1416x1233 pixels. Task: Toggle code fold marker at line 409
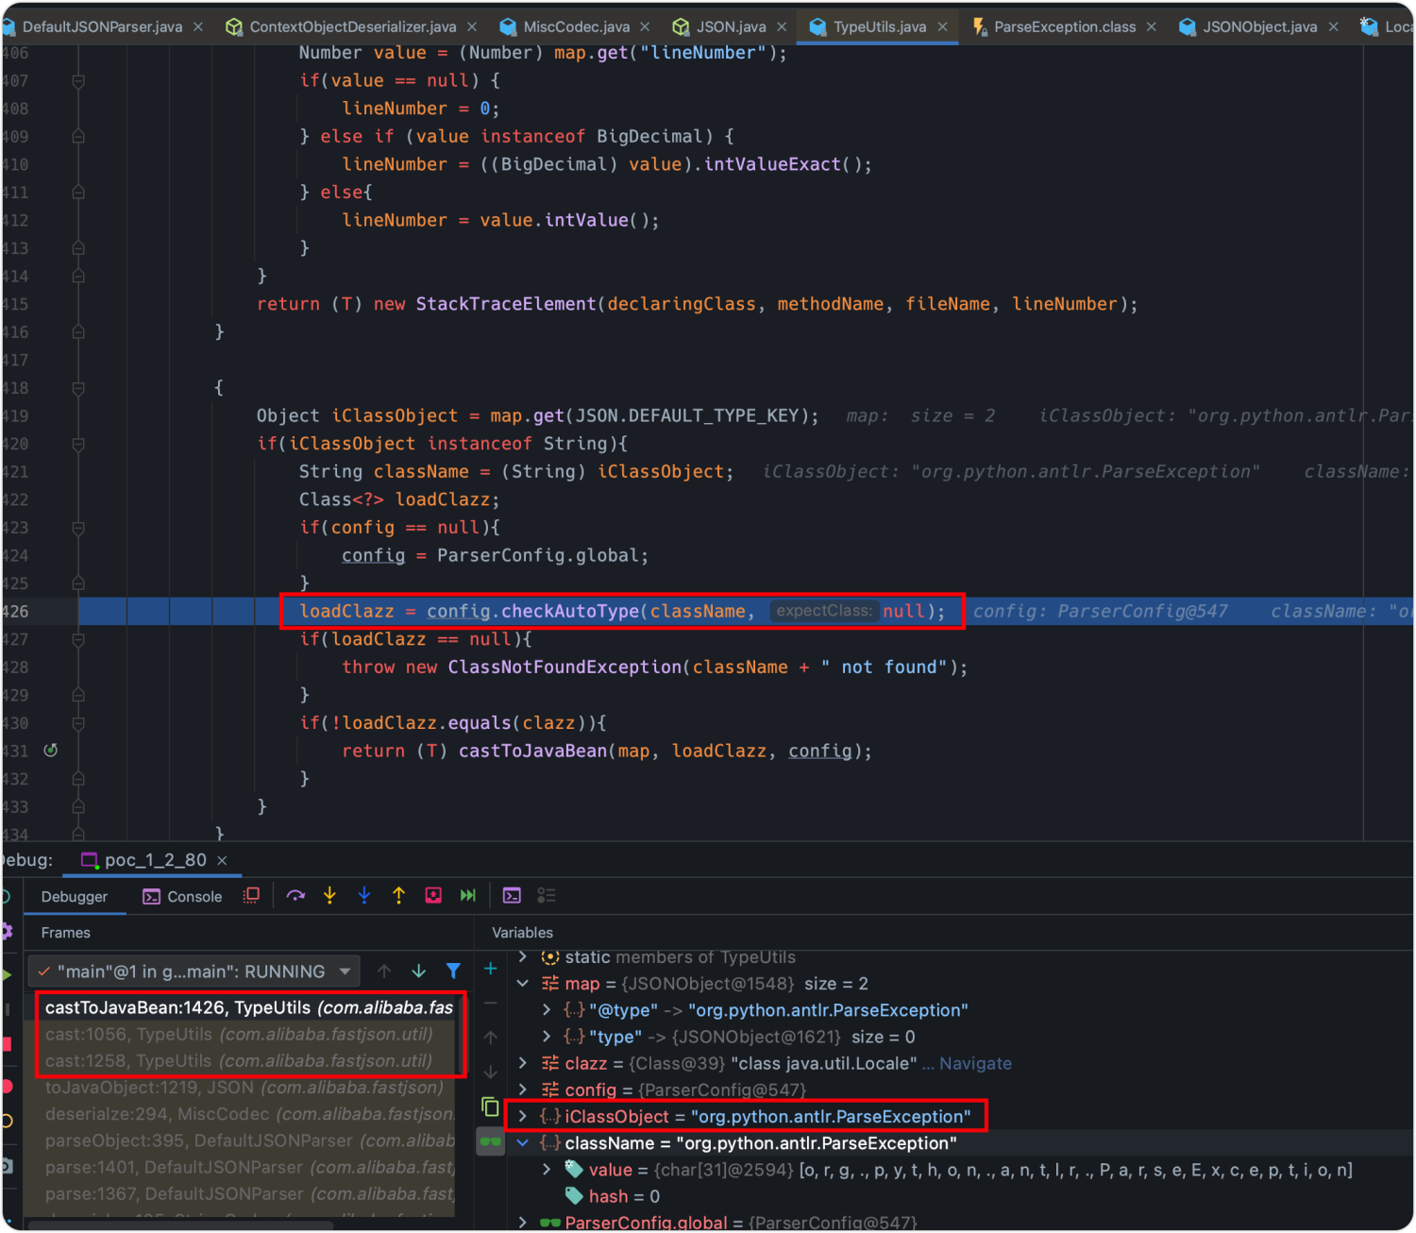(x=78, y=137)
